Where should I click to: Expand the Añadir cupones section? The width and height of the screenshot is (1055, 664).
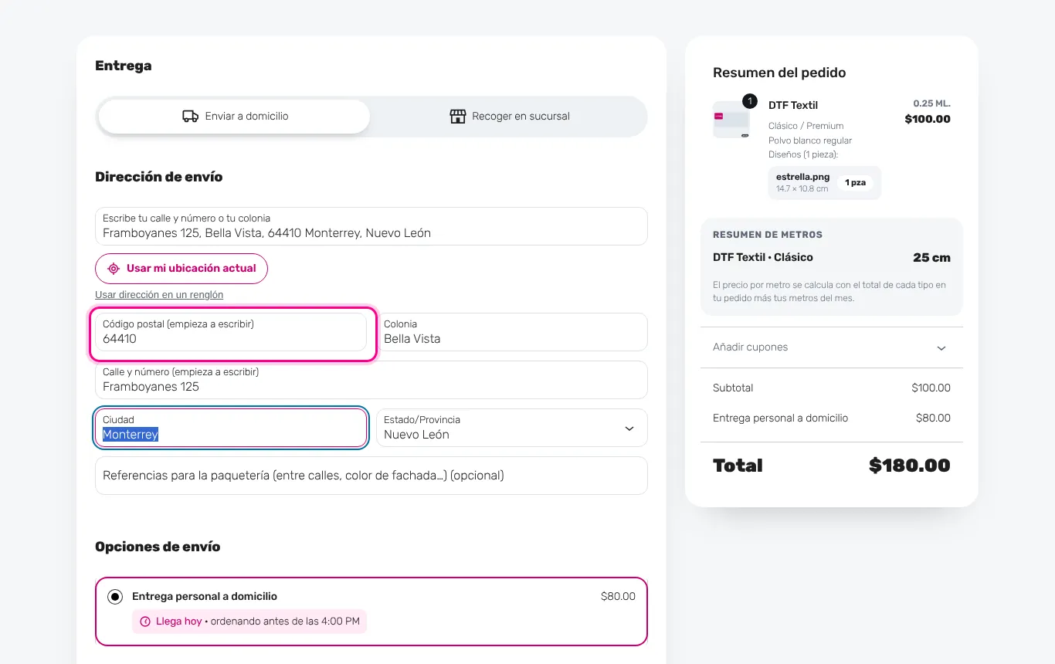(x=831, y=347)
